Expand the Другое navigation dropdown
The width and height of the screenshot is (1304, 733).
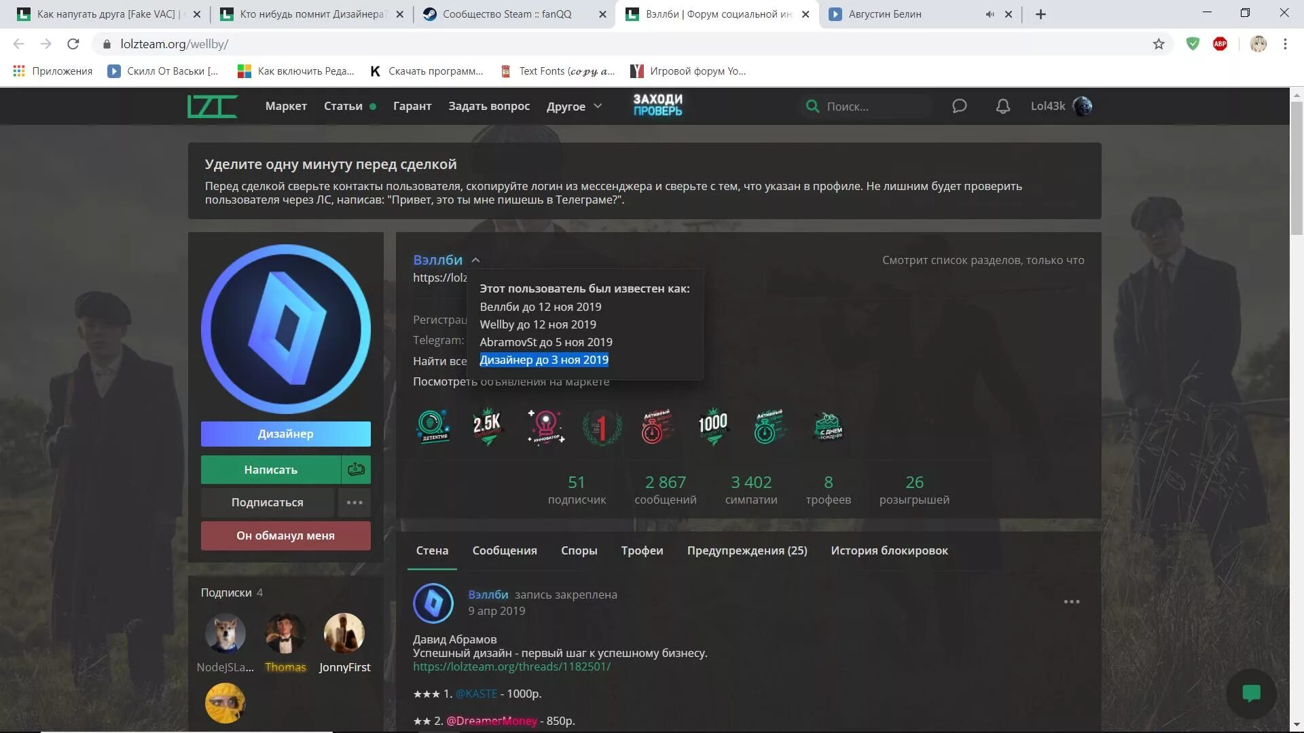(x=574, y=107)
